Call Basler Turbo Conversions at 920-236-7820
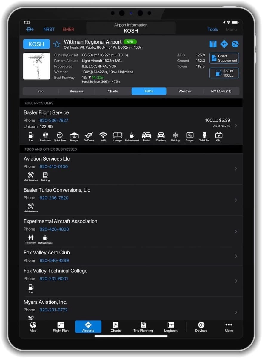This screenshot has height=358, width=265. tap(54, 198)
